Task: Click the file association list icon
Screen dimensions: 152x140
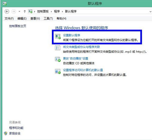Action: click(x=58, y=48)
